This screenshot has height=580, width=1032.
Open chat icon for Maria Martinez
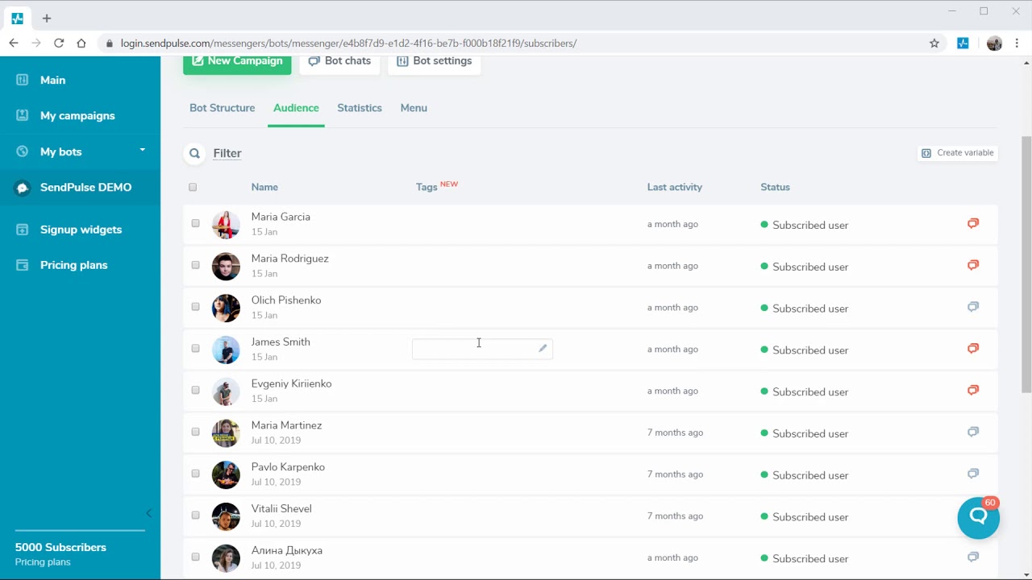pos(973,432)
